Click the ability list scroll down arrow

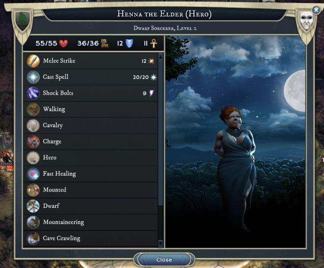pyautogui.click(x=160, y=243)
